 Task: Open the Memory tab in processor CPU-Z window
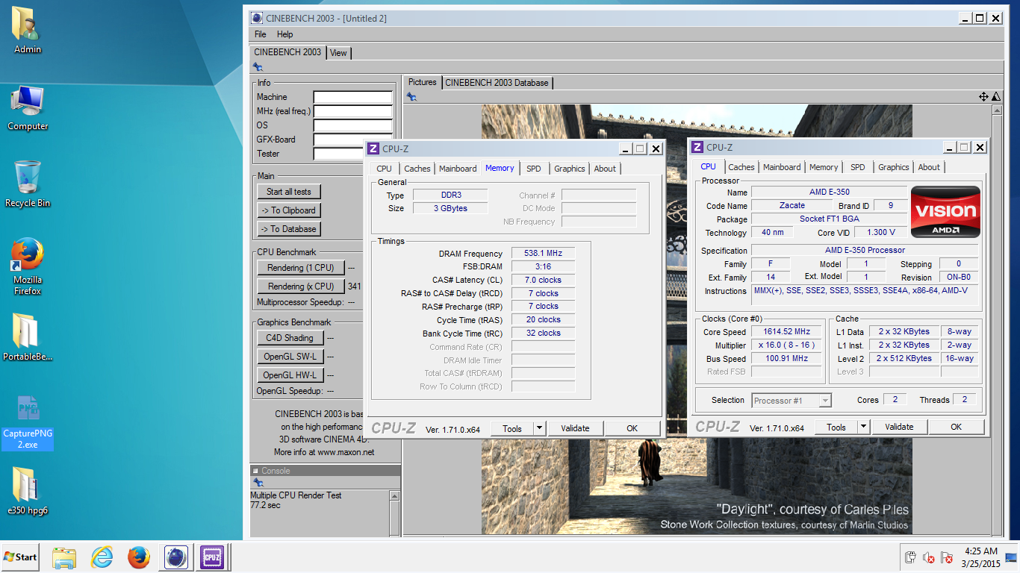(x=824, y=167)
